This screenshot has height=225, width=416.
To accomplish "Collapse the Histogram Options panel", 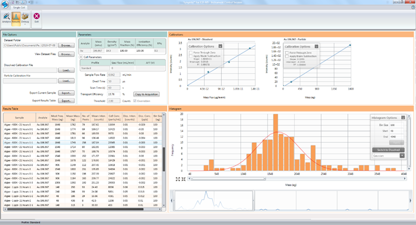I will coord(403,117).
